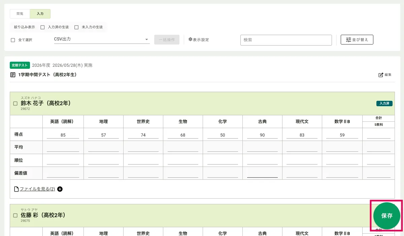Open the CSV出力 dropdown
Image resolution: width=404 pixels, height=236 pixels.
click(102, 39)
